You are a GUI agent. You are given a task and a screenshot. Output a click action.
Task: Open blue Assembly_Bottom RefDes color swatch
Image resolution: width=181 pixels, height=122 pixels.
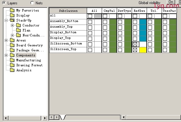click(143, 22)
